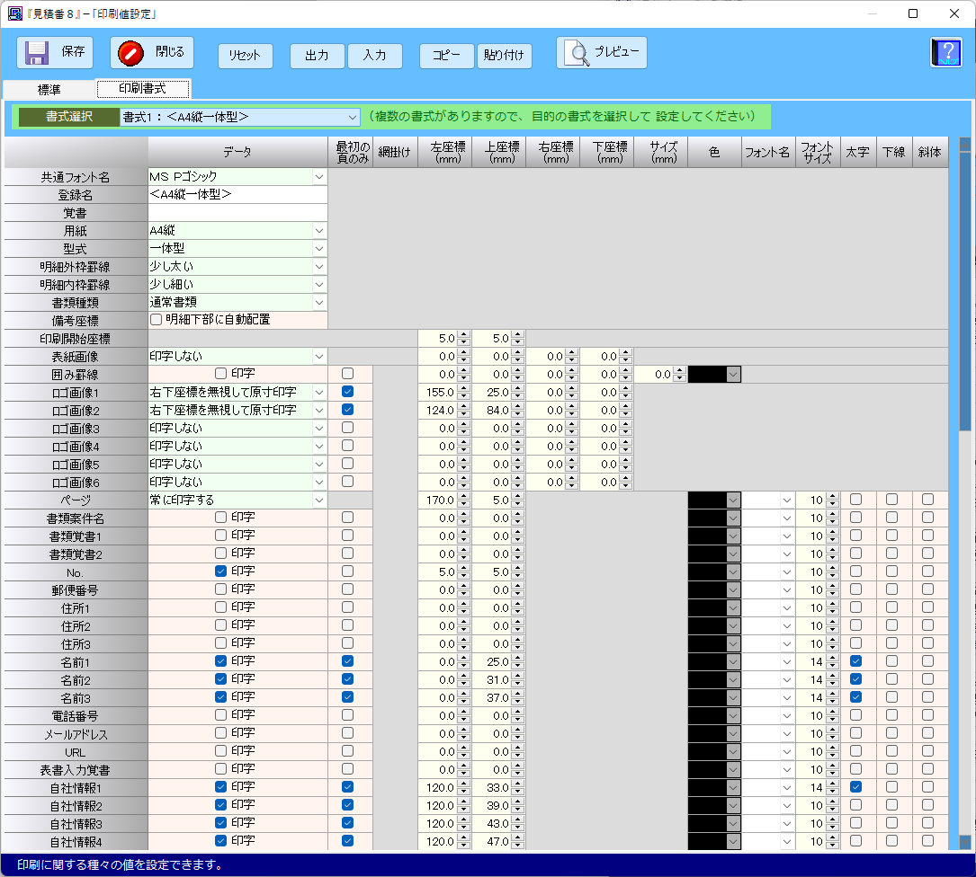Click the 貼り付け paste button
The height and width of the screenshot is (877, 976).
(x=504, y=56)
